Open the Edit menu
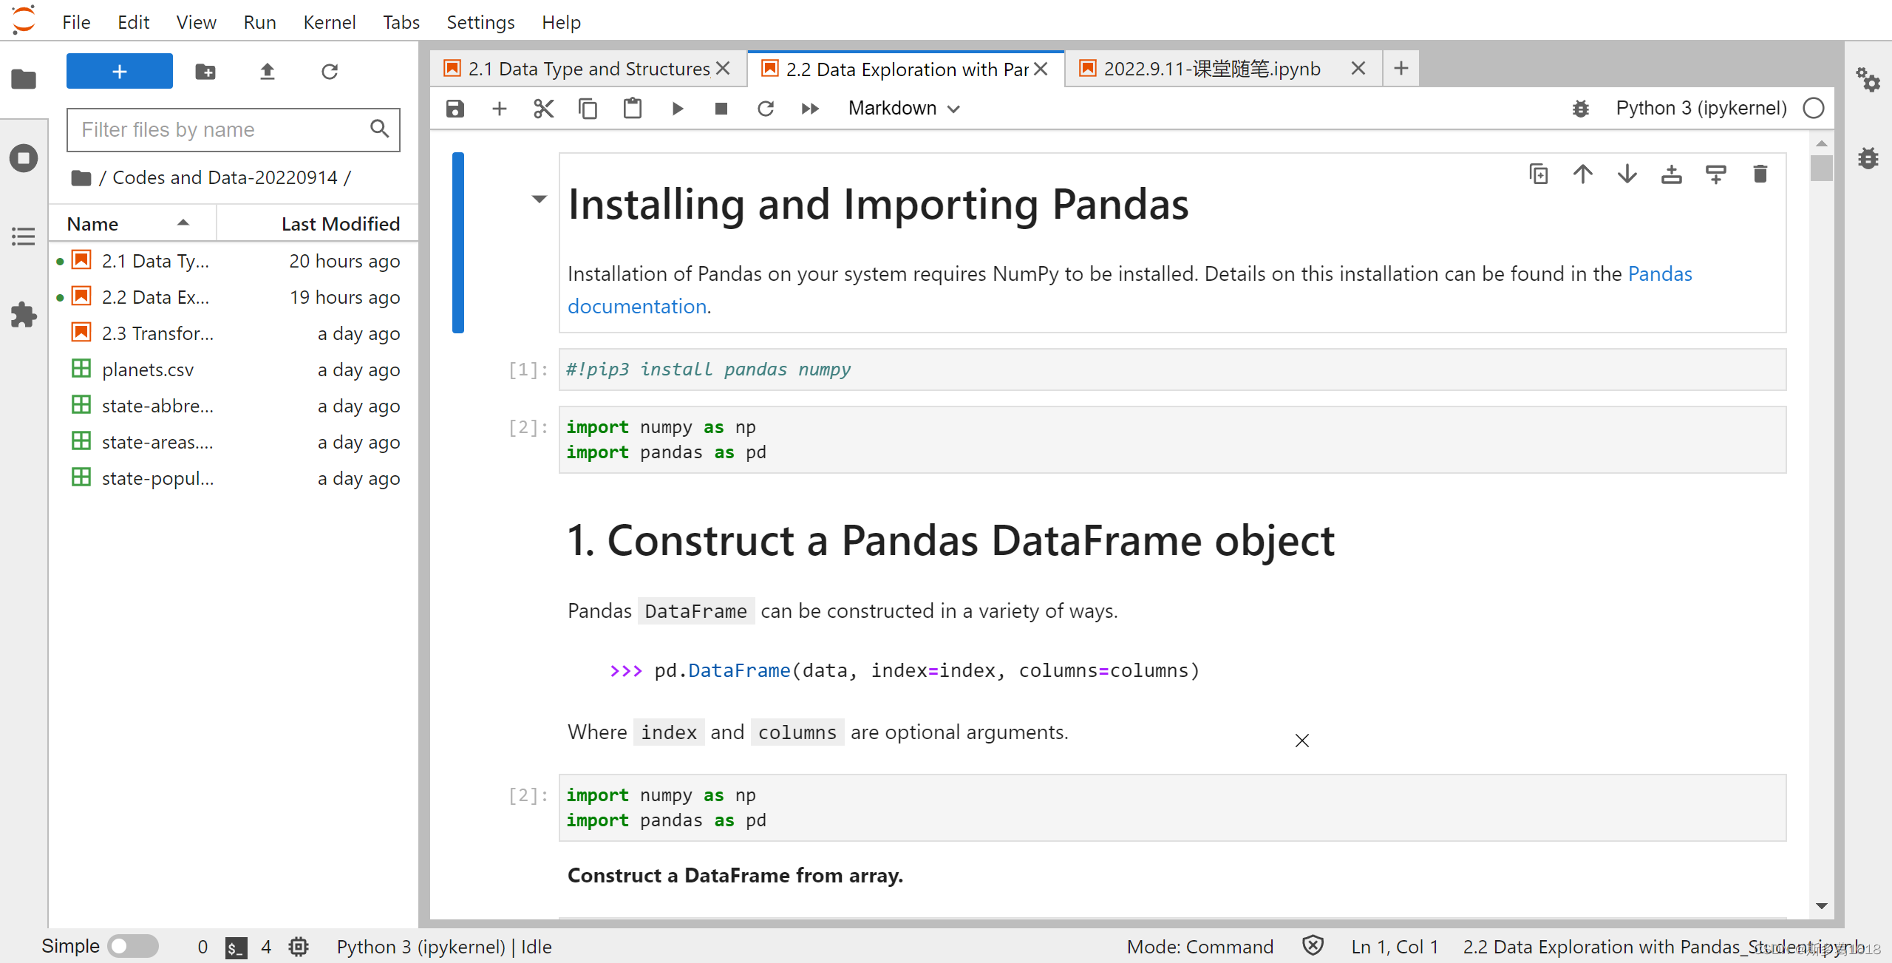Viewport: 1892px width, 963px height. (133, 22)
